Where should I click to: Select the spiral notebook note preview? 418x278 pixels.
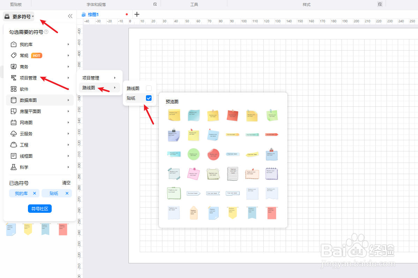272,174
